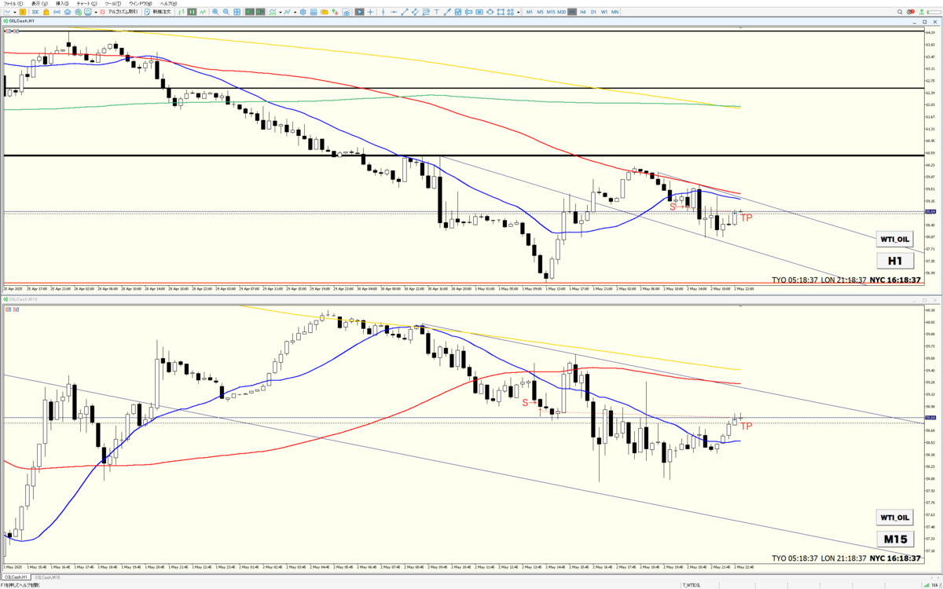Select the arrow line tool

pos(447,12)
